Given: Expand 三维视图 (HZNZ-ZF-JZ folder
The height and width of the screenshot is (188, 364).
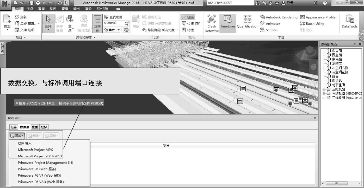Looking at the screenshot, I should click(324, 93).
